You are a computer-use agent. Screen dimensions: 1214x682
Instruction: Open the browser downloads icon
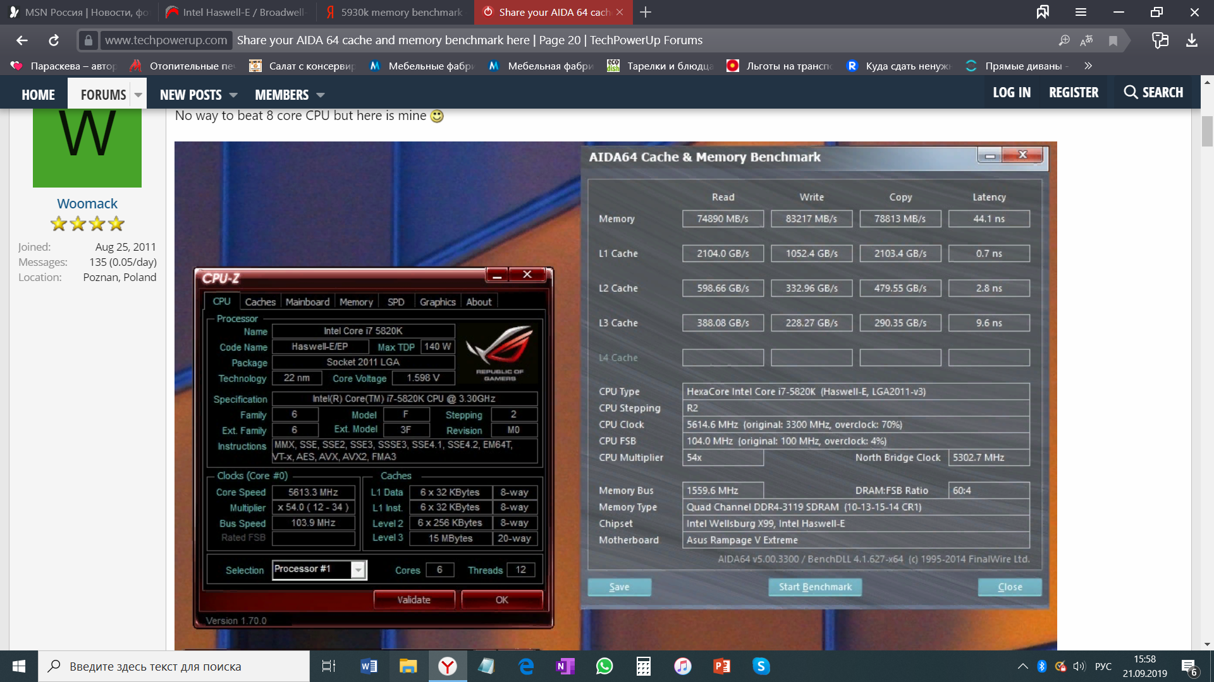click(1191, 40)
